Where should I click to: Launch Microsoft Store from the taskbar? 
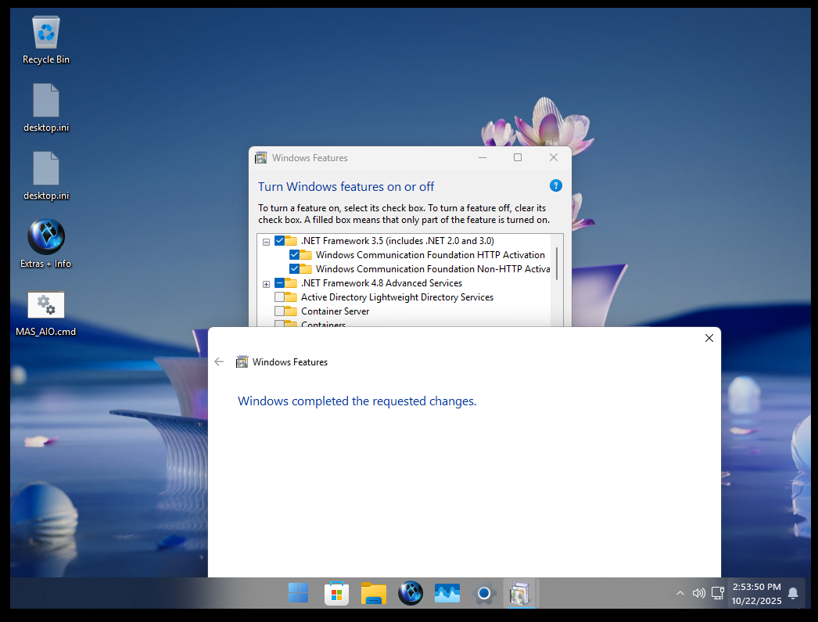click(336, 593)
